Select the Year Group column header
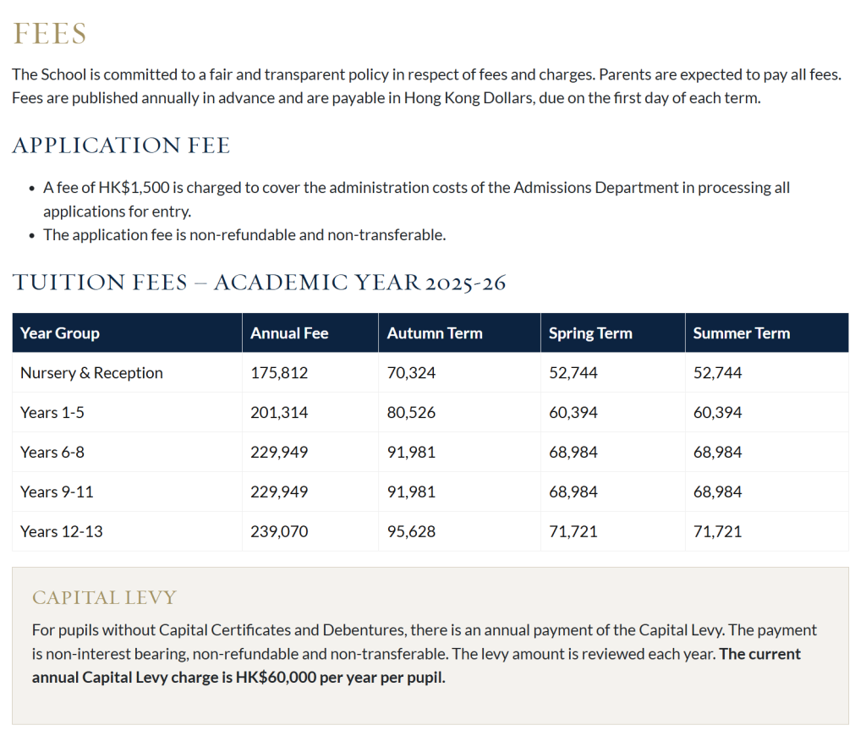Screen dimensions: 866x736 pos(60,333)
